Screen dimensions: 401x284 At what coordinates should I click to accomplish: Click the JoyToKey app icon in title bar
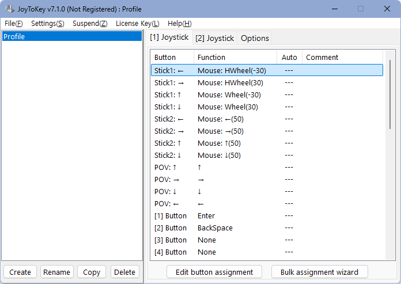coord(10,9)
